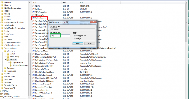The image size is (189, 99).
Task: Select the SYSTEM tree key
Action: [5, 91]
